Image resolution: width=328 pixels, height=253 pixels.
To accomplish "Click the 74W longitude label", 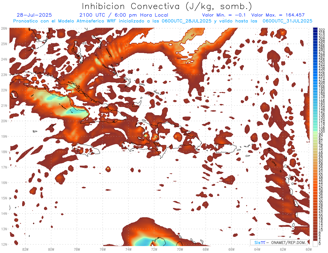I will click(128, 249).
